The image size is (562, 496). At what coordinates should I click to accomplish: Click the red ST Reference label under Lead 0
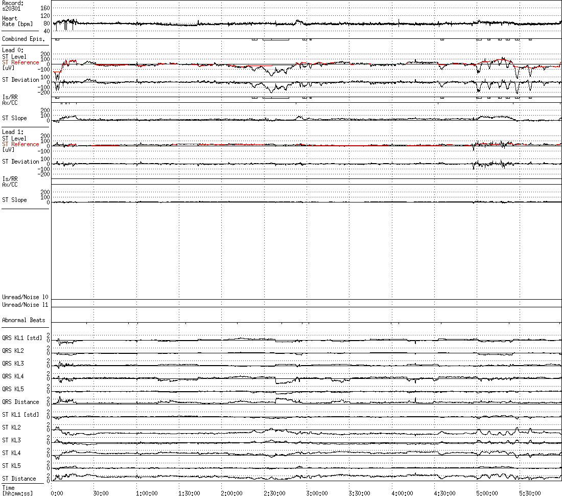click(20, 62)
